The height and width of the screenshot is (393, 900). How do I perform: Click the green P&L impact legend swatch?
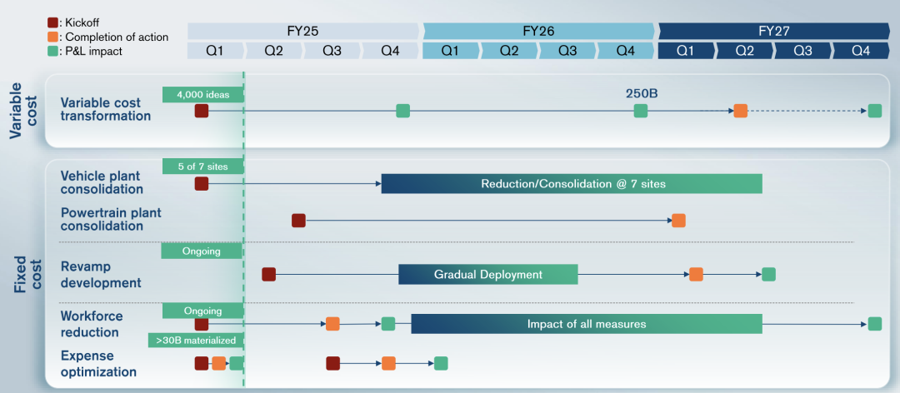[52, 51]
